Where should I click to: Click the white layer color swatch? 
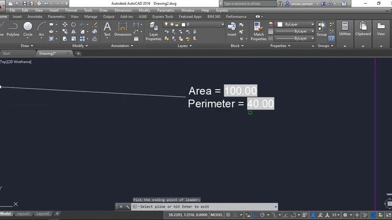click(184, 24)
